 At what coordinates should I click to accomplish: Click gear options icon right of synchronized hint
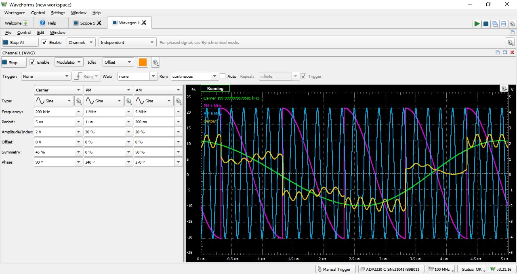510,42
